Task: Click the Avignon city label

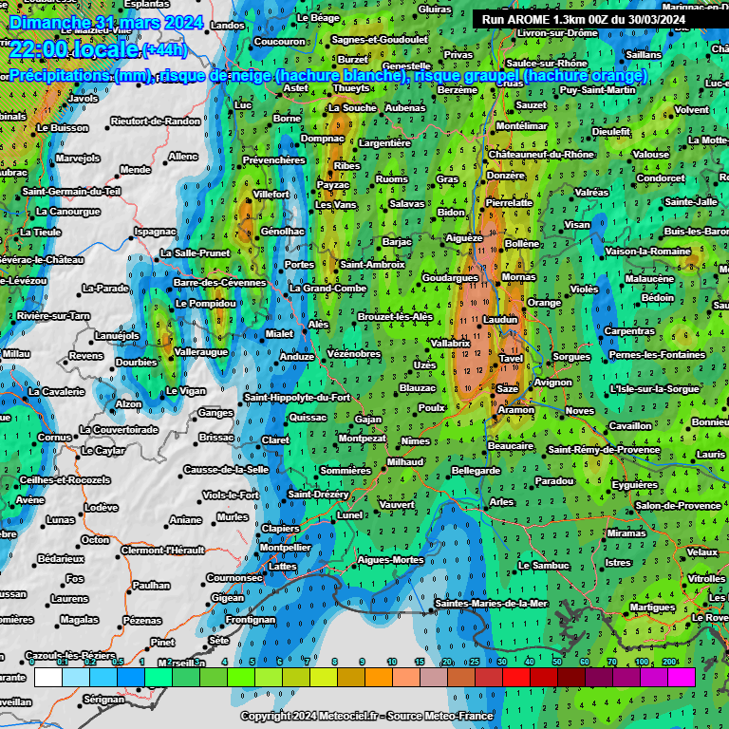Action: tap(552, 383)
